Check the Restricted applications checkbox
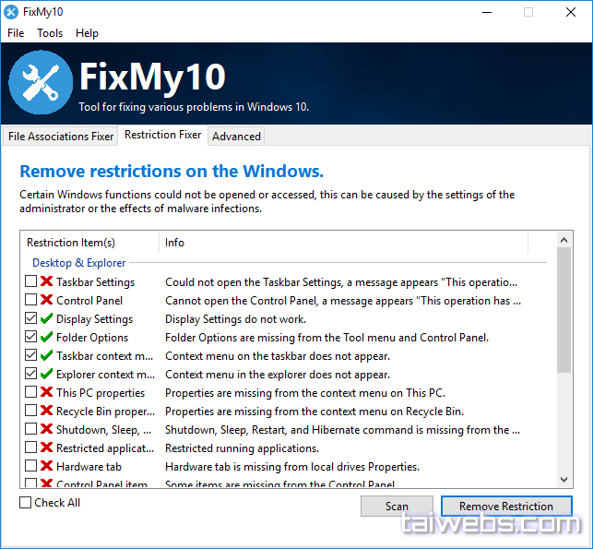 tap(31, 448)
